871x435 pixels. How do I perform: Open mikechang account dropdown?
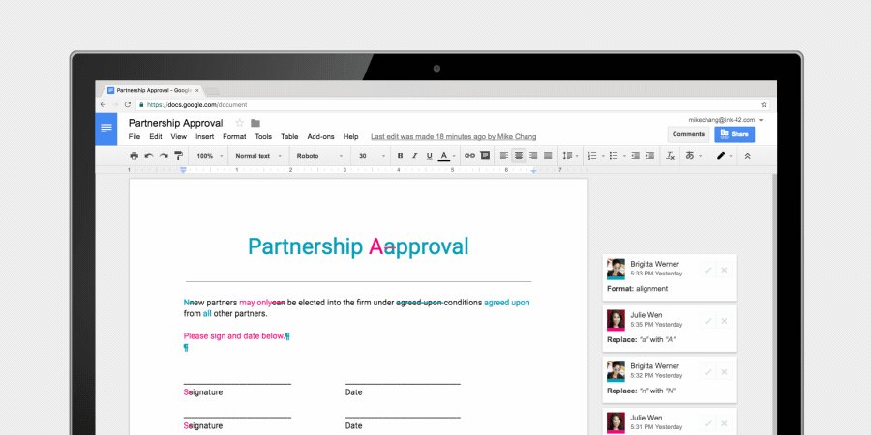point(726,120)
